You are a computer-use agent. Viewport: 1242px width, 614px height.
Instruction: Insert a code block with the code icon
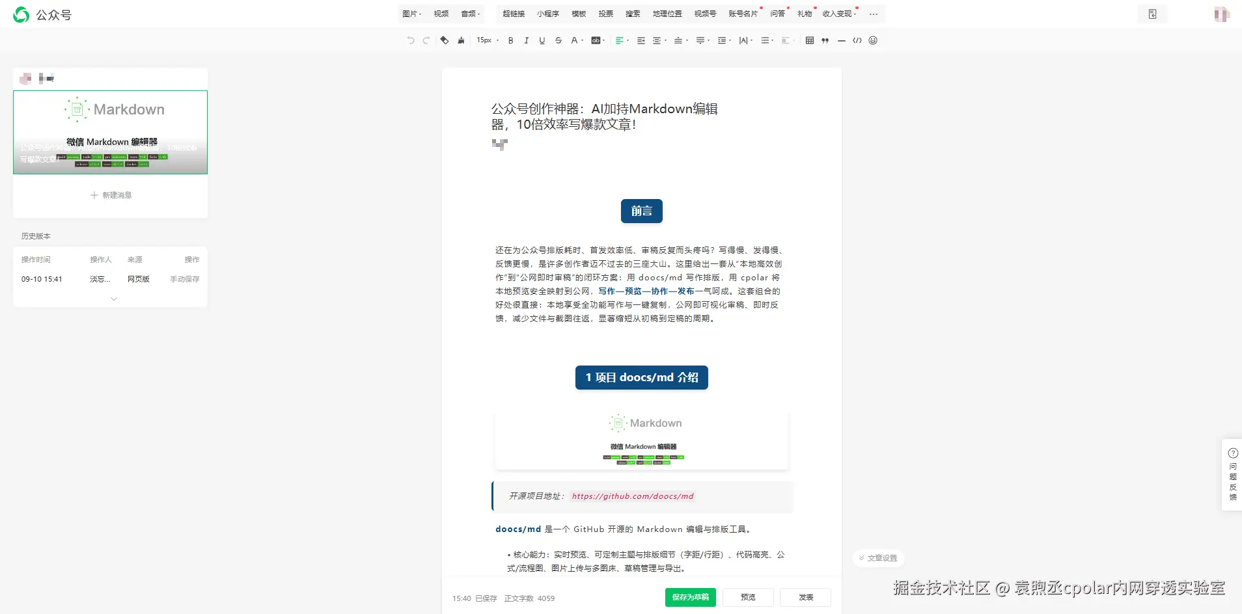tap(857, 40)
